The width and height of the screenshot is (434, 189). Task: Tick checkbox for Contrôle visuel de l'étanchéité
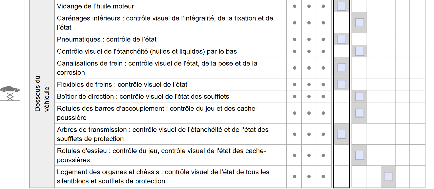360,51
